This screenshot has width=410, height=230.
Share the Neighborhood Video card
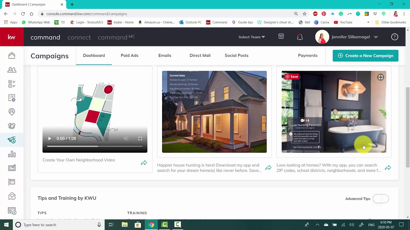click(144, 163)
